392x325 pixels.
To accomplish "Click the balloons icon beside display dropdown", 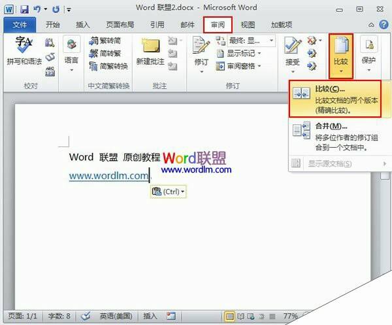I will (x=221, y=41).
